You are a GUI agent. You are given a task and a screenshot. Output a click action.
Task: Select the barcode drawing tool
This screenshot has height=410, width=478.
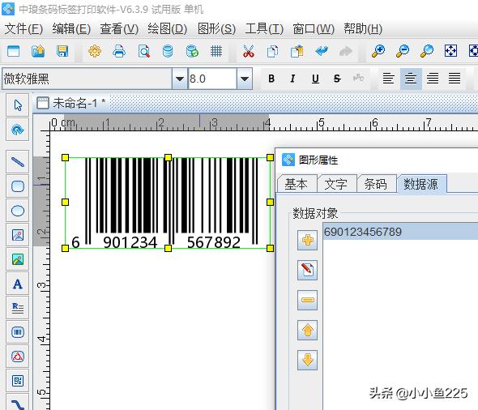[18, 332]
